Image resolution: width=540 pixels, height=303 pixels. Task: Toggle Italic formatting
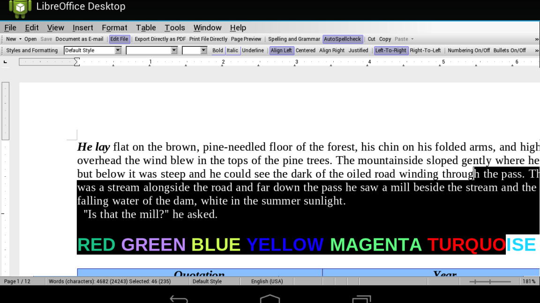click(232, 50)
